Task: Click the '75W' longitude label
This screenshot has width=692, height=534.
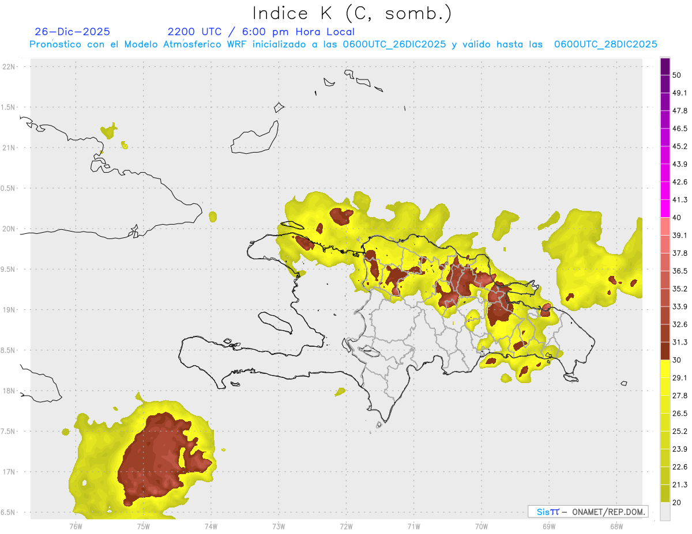Action: coord(143,526)
